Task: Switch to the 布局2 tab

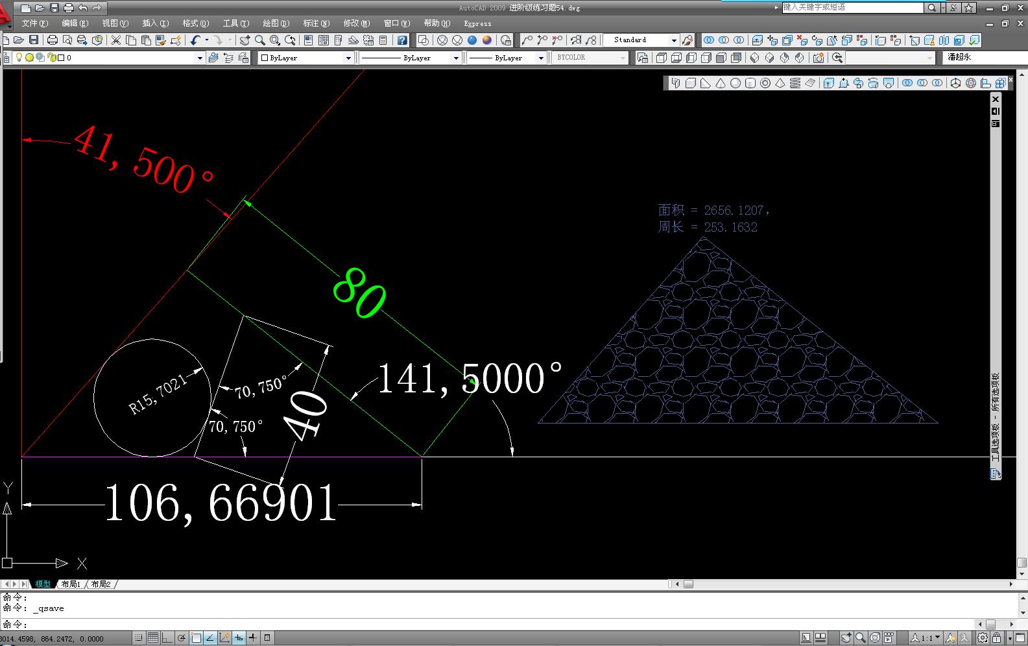Action: [101, 584]
